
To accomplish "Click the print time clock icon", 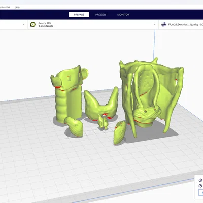I will tap(200, 180).
